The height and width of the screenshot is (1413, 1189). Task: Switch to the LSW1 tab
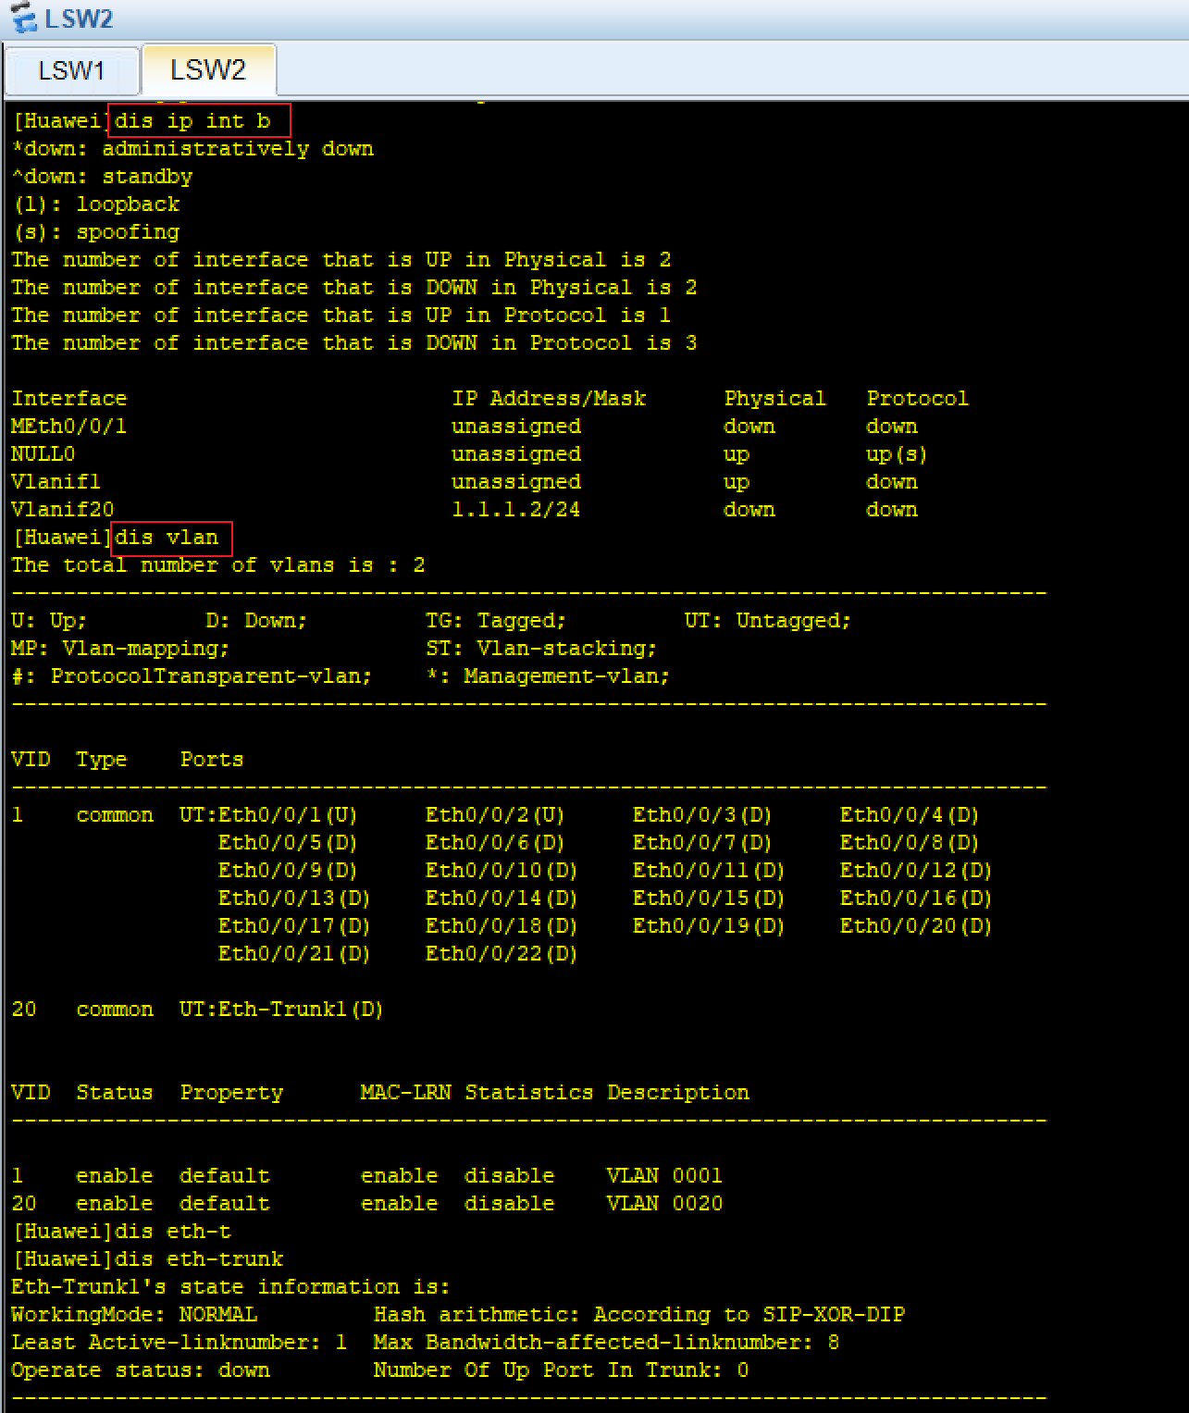coord(71,70)
